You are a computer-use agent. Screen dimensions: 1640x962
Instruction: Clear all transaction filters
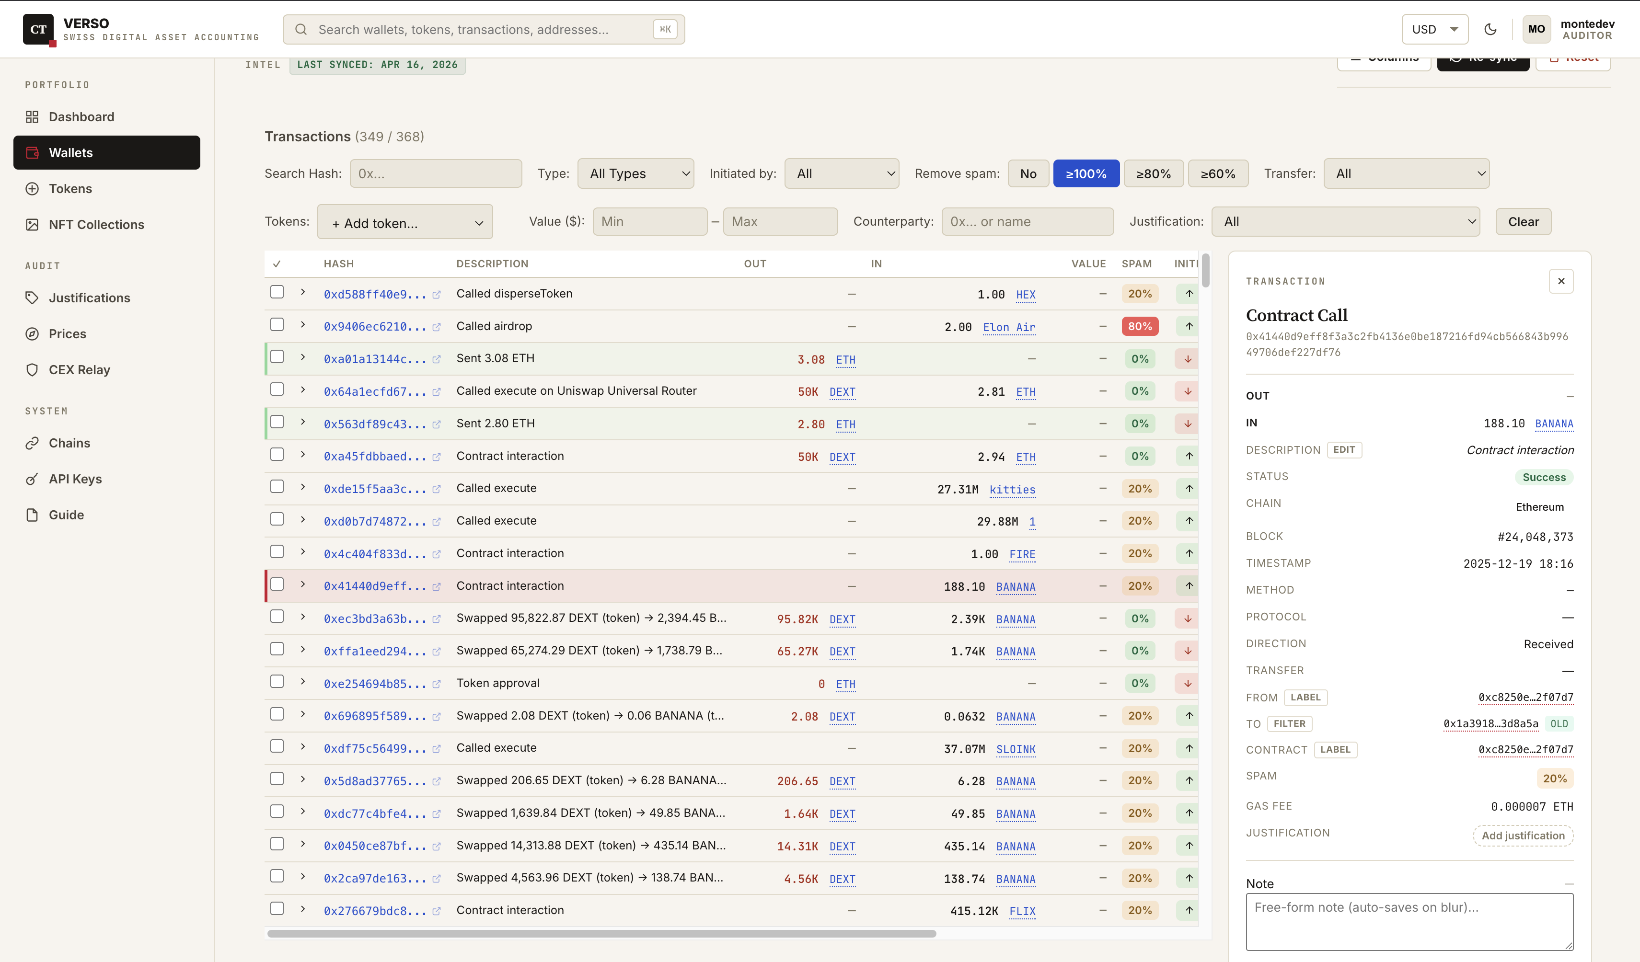tap(1523, 222)
